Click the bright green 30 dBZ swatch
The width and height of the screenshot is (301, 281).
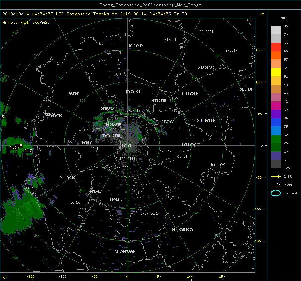(276, 139)
